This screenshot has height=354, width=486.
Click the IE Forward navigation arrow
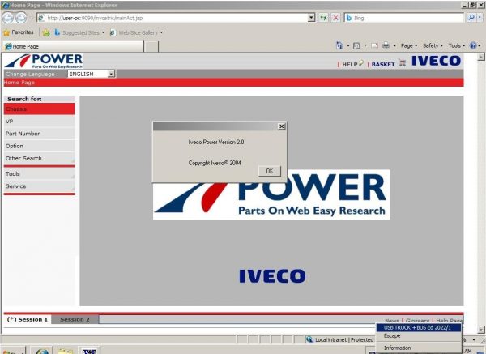click(21, 18)
